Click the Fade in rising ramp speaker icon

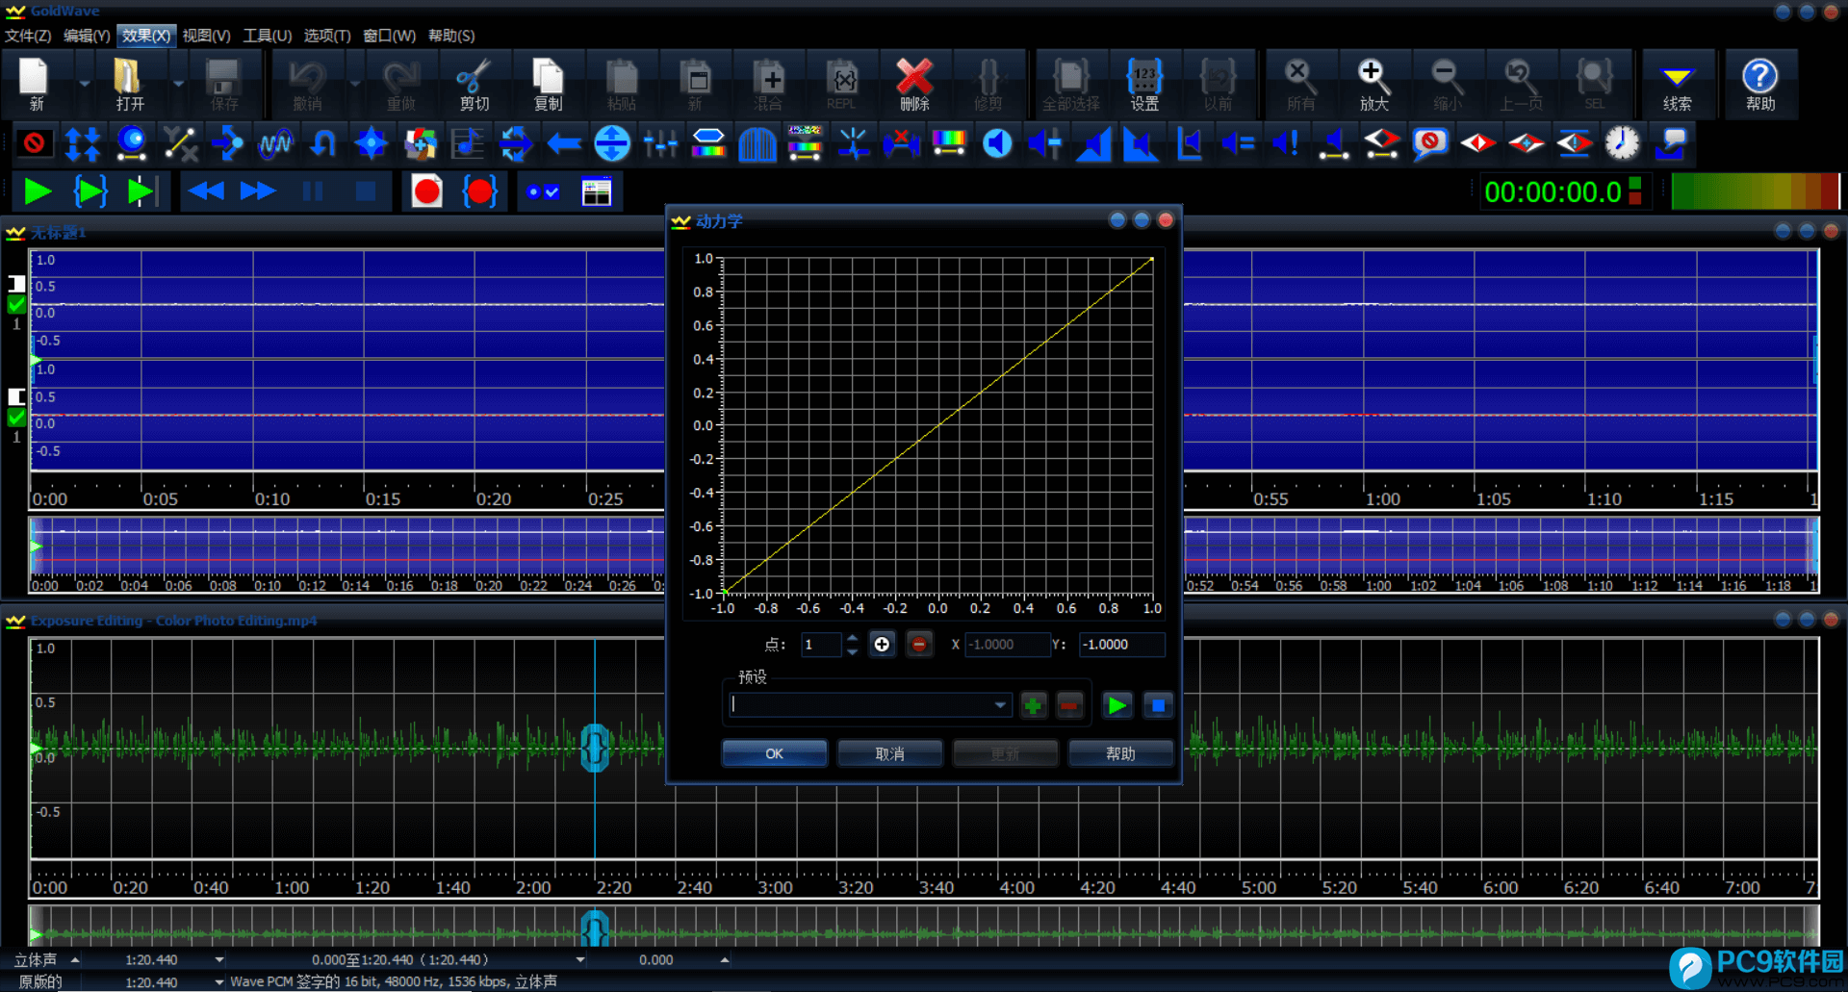pyautogui.click(x=1093, y=144)
